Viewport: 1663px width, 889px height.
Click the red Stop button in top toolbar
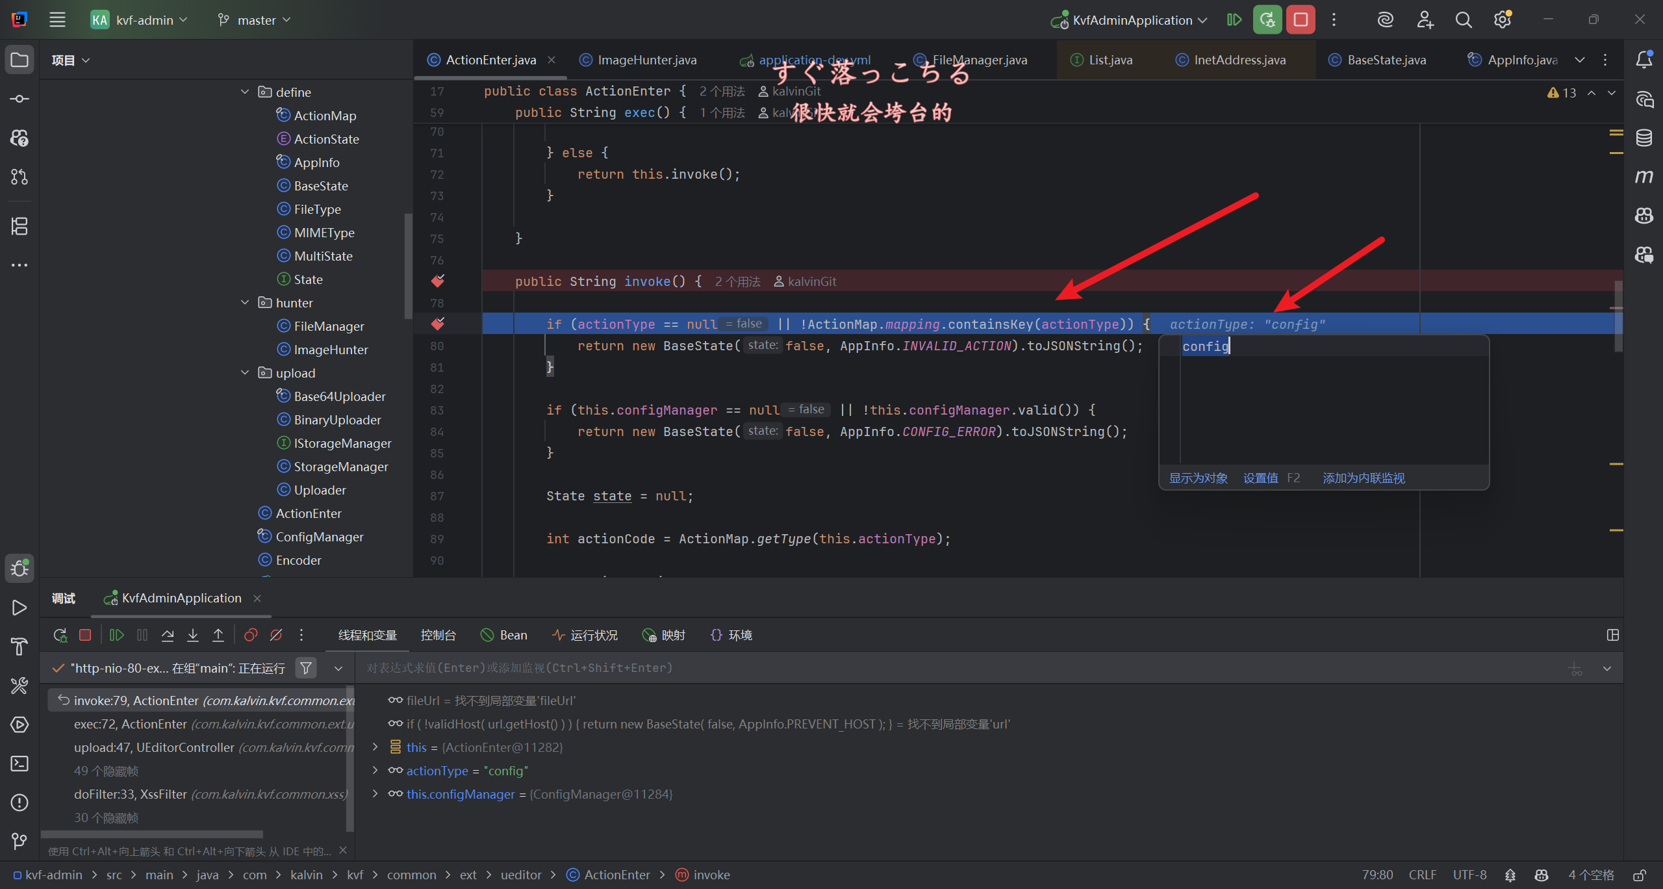(1301, 20)
